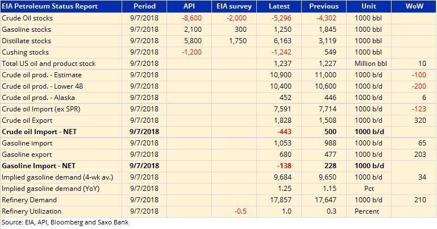437x229 pixels.
Task: Click EIA survey value -2,000
Action: tap(236, 18)
